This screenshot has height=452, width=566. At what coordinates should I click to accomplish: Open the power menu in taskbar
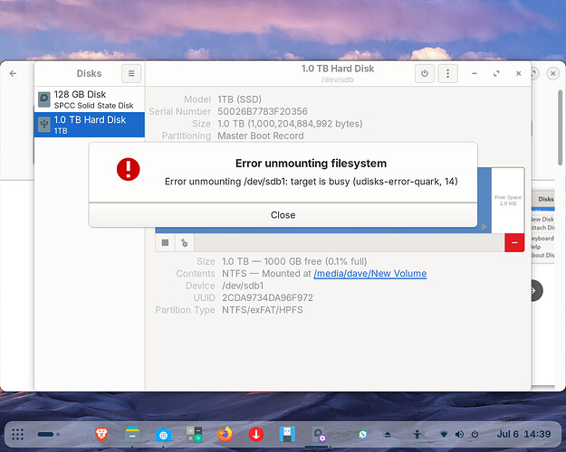point(475,434)
